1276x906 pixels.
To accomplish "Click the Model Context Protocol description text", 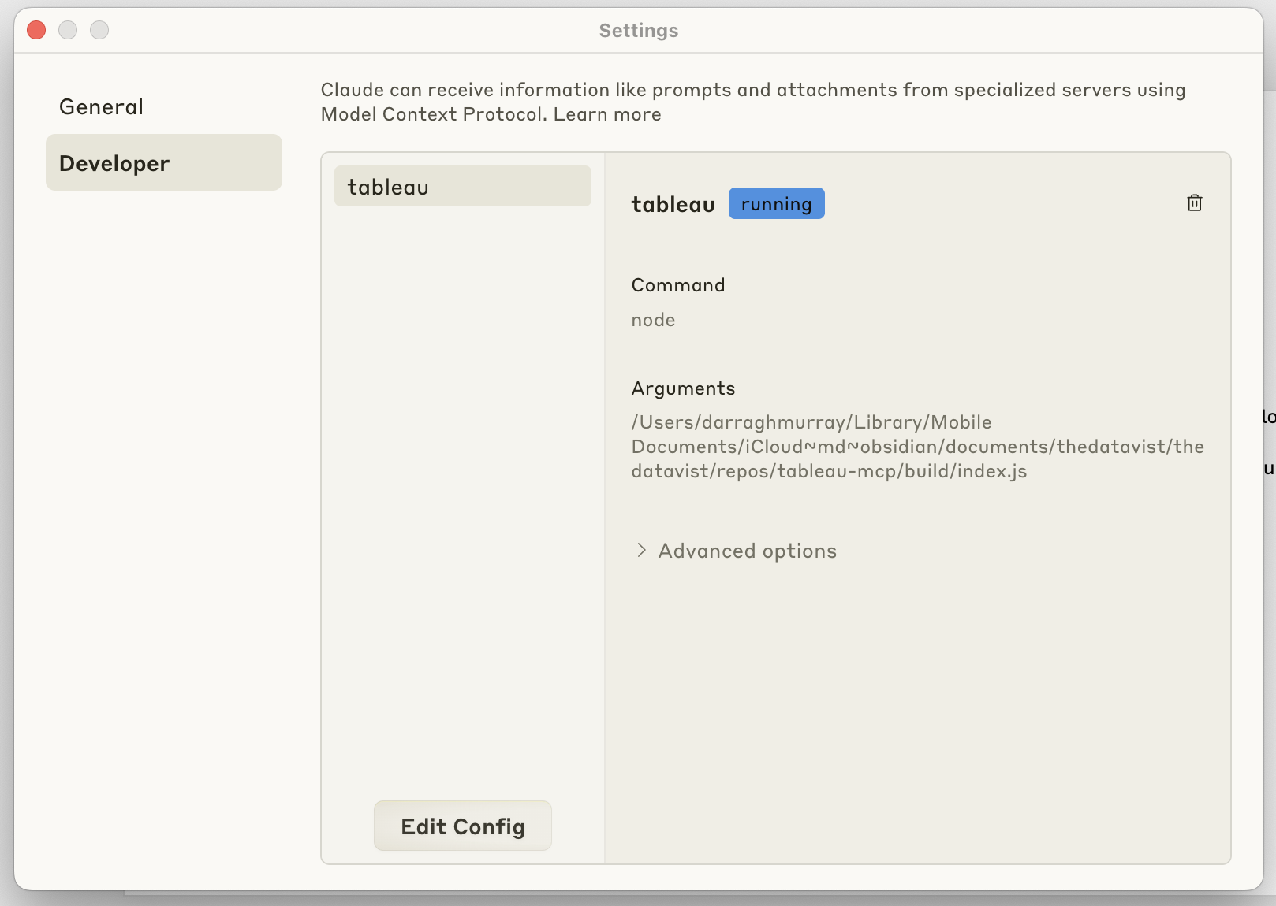I will pos(752,91).
